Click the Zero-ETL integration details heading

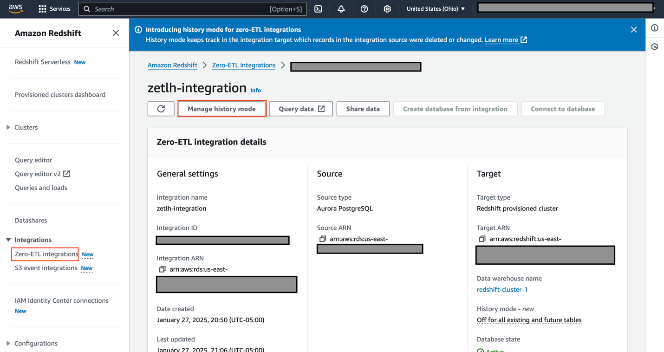[212, 142]
